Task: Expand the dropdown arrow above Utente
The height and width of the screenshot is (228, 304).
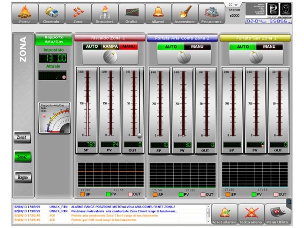Action: 236,4
